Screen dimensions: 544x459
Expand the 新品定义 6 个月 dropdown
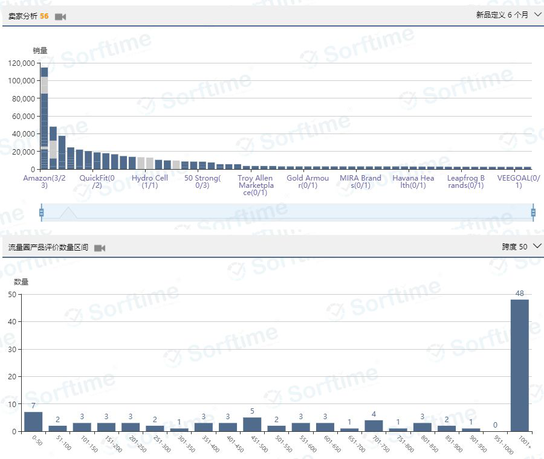(509, 15)
